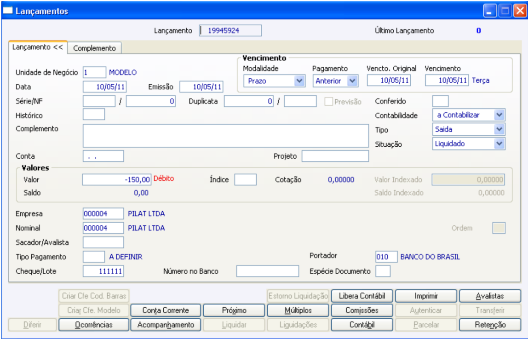Click the Vencto. Original date field
Screen dimensions: 528x339
[x=389, y=80]
